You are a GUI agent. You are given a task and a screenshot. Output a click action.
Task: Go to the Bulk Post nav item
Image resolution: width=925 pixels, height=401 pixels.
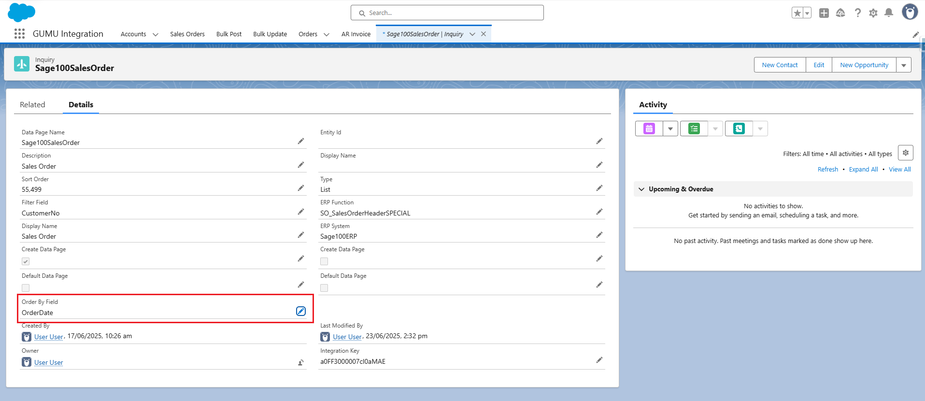pyautogui.click(x=229, y=34)
